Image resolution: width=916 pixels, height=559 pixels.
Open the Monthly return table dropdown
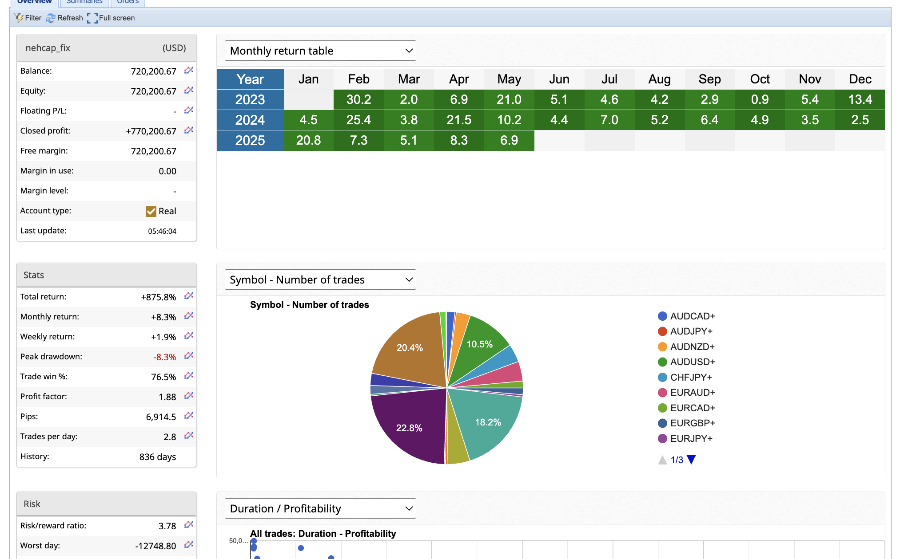pos(320,51)
